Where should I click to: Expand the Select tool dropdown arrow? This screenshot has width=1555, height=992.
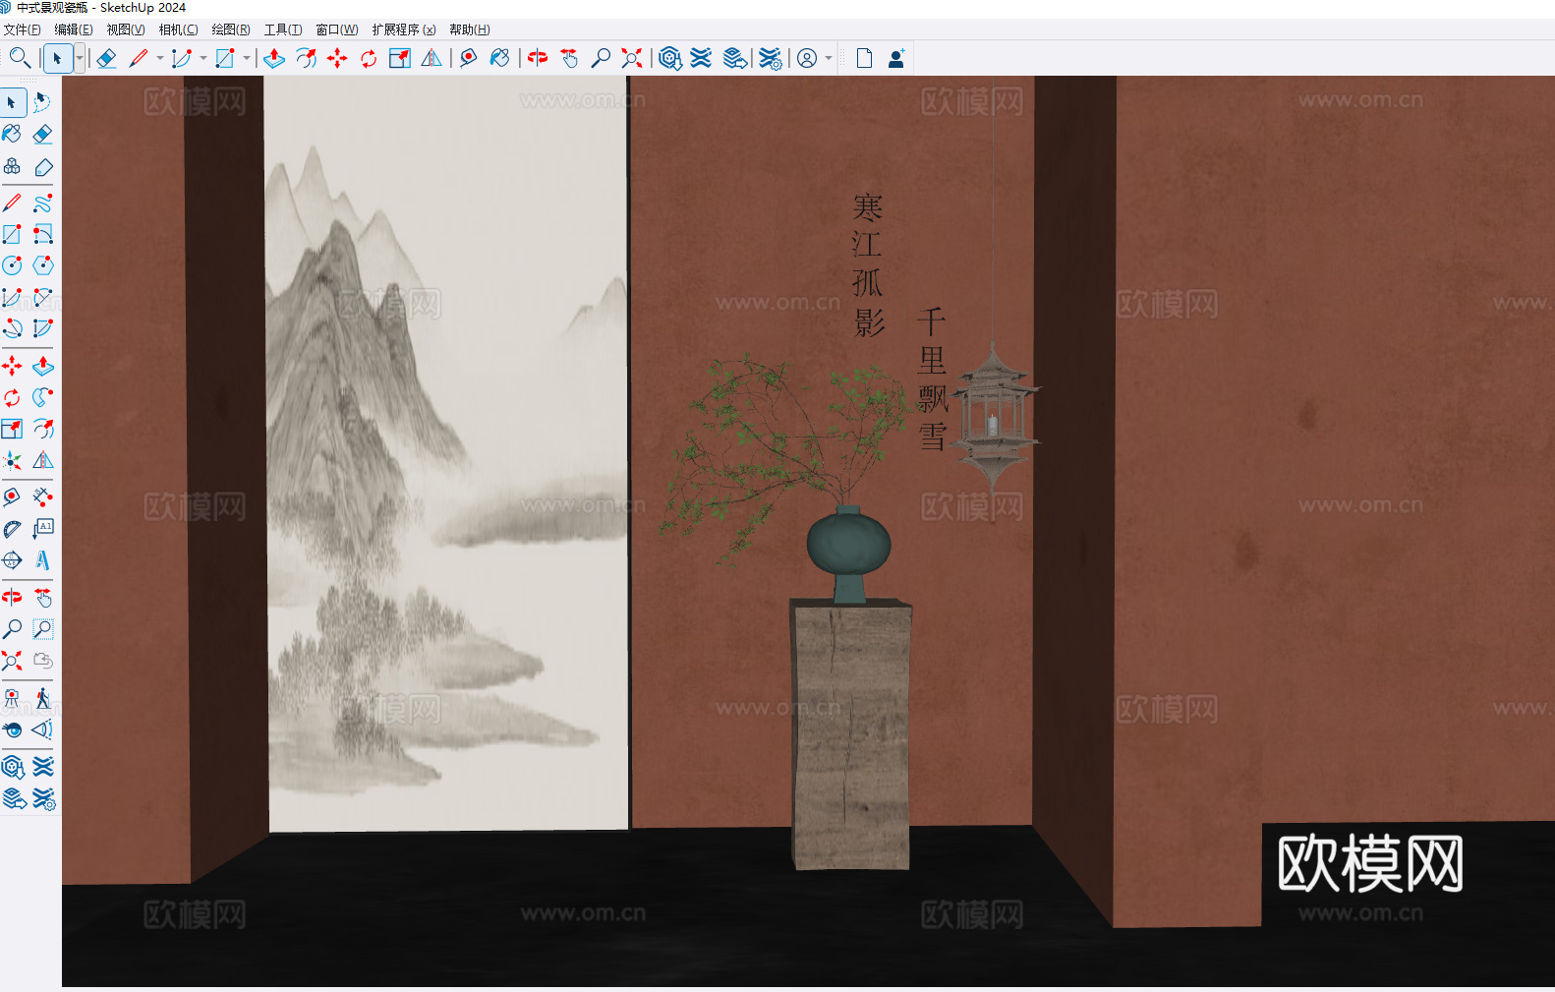[x=80, y=58]
